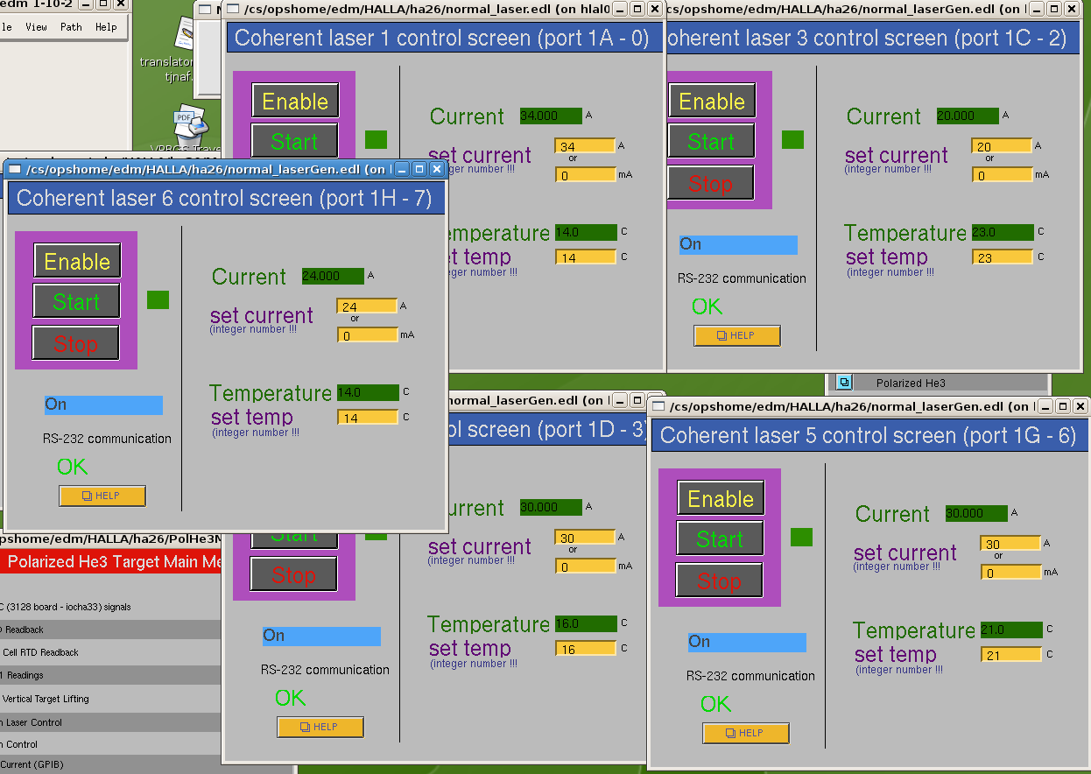Open the window menu icon of laser 1 titlebar
Image resolution: width=1091 pixels, height=774 pixels.
coord(233,9)
